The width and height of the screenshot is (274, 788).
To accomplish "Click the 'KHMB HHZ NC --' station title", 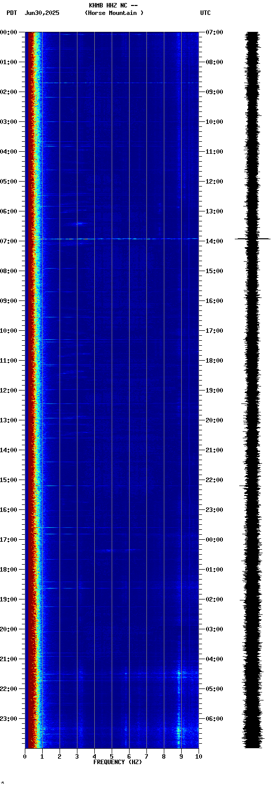I will pyautogui.click(x=113, y=5).
